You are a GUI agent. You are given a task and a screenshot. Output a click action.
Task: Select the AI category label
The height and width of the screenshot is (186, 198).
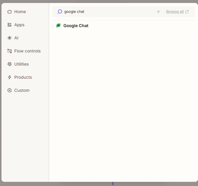point(16,38)
